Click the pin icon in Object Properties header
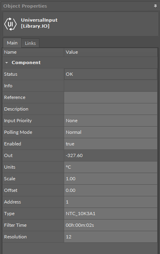Viewport: 160px width, 254px height. click(155, 6)
